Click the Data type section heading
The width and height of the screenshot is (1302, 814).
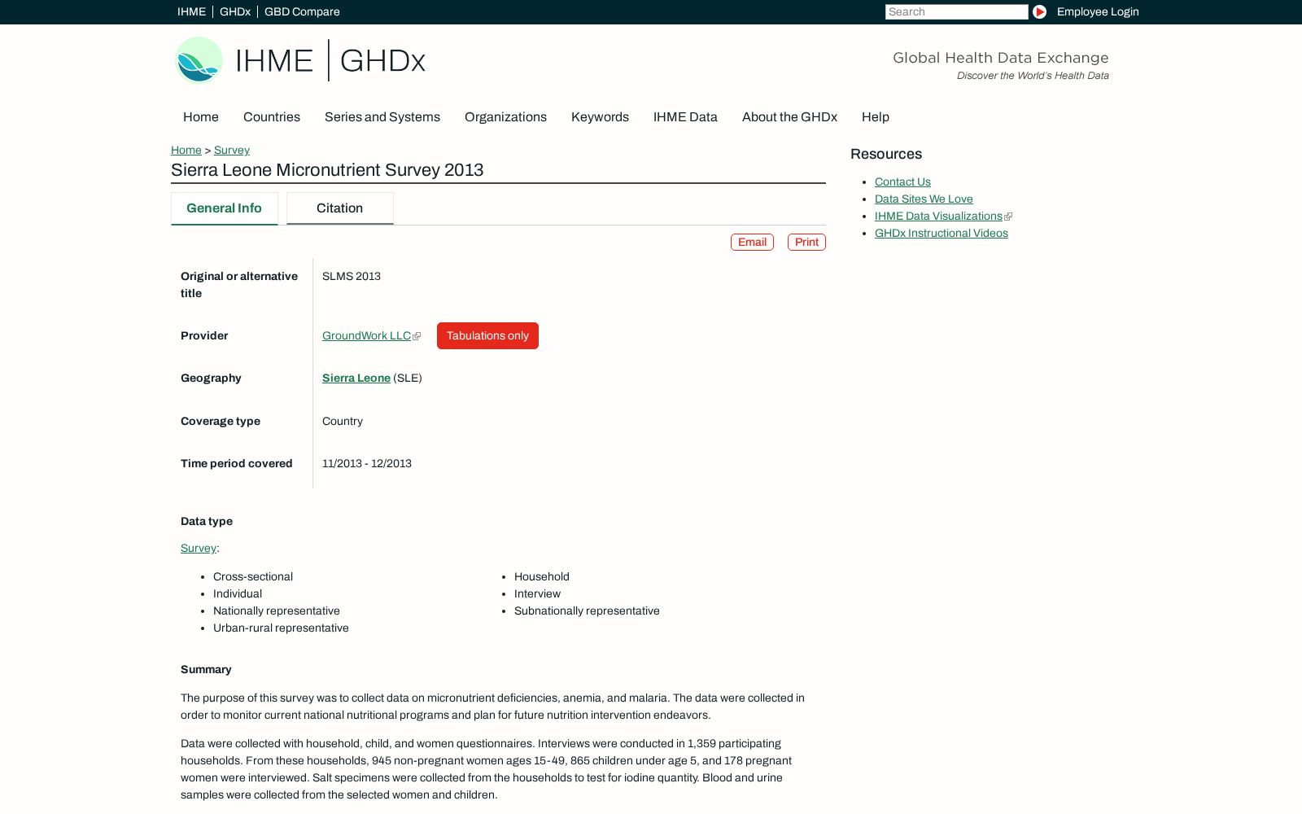(207, 521)
